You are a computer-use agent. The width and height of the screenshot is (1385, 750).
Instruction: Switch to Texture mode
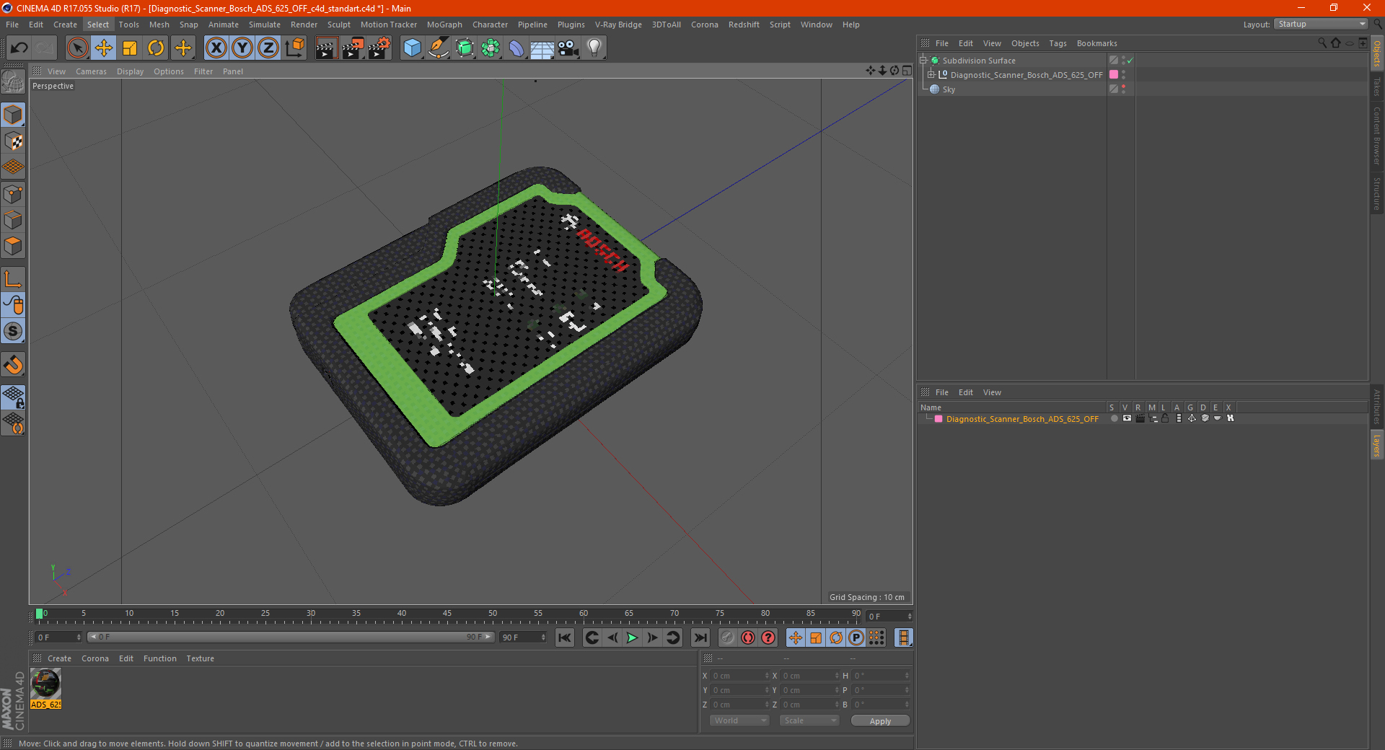coord(14,141)
